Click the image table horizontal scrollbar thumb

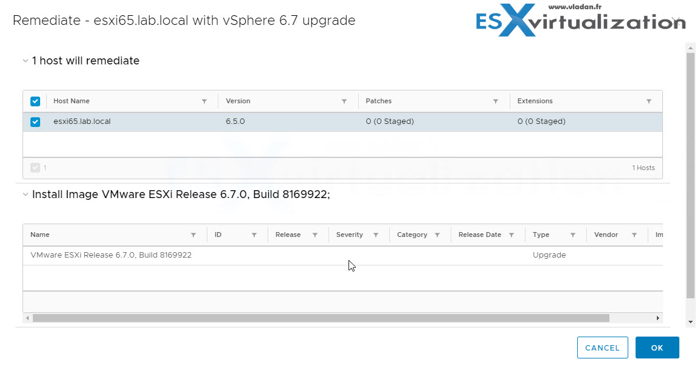[321, 318]
